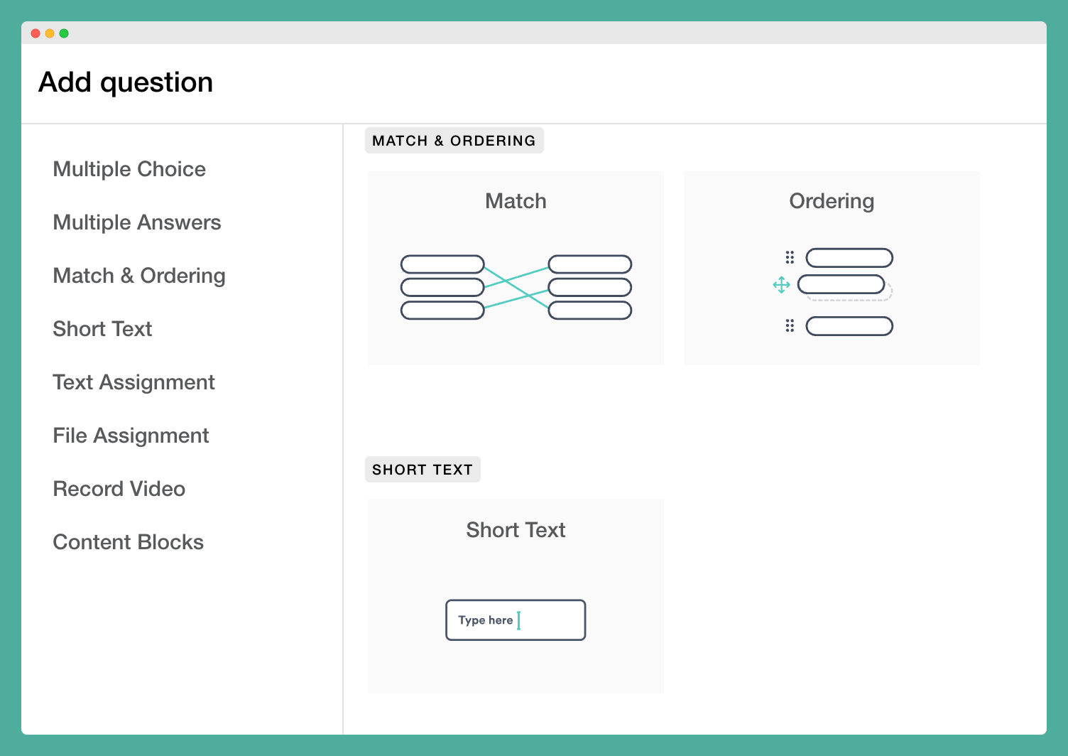This screenshot has height=756, width=1068.
Task: Select Short Text in the sidebar
Action: pyautogui.click(x=102, y=329)
